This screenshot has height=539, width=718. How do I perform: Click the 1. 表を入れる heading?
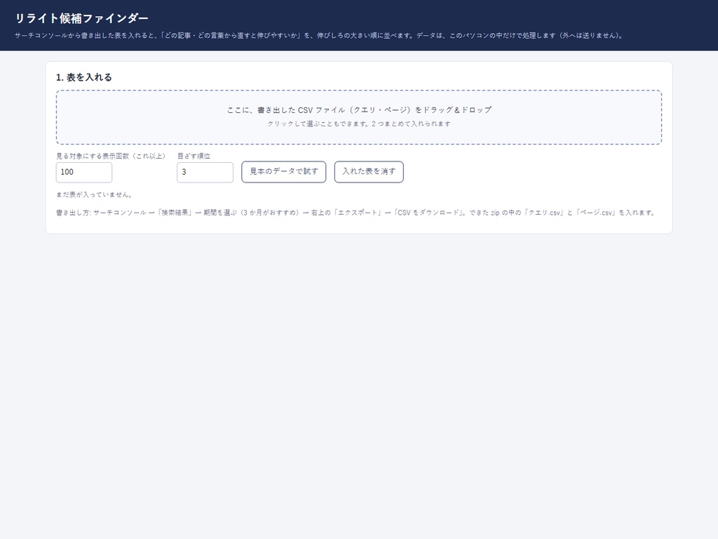pos(84,77)
